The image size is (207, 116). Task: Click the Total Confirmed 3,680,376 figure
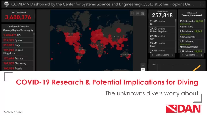[x=18, y=17]
